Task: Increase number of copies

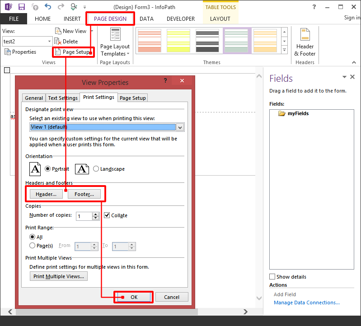Action: point(95,214)
